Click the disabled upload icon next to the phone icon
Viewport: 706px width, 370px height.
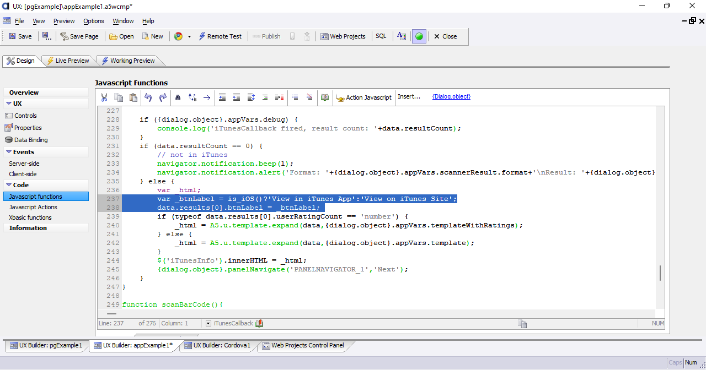(307, 36)
